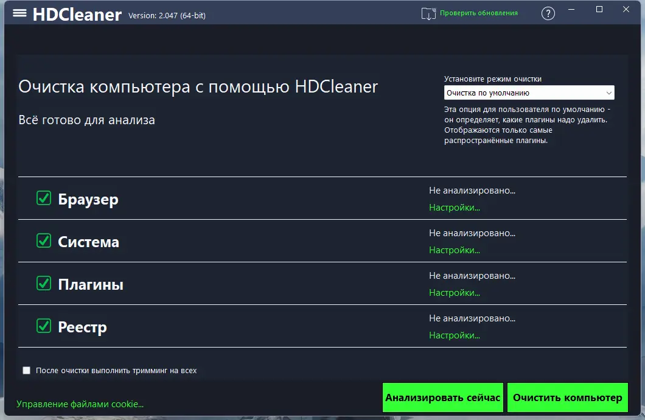645x420 pixels.
Task: Open Управление файлами cookie link
Action: click(x=80, y=404)
